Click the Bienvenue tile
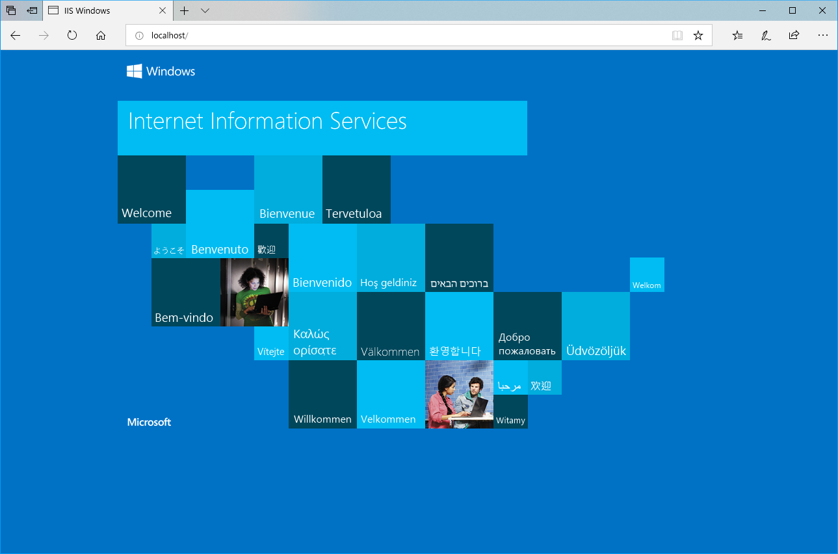Screen dimensions: 838x554 pyautogui.click(x=288, y=189)
